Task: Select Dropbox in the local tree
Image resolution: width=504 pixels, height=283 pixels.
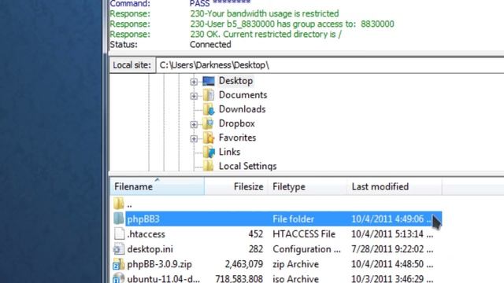Action: (236, 123)
